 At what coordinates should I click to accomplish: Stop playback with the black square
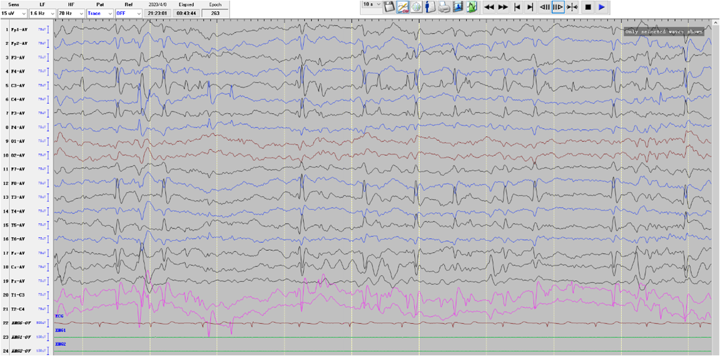(588, 7)
